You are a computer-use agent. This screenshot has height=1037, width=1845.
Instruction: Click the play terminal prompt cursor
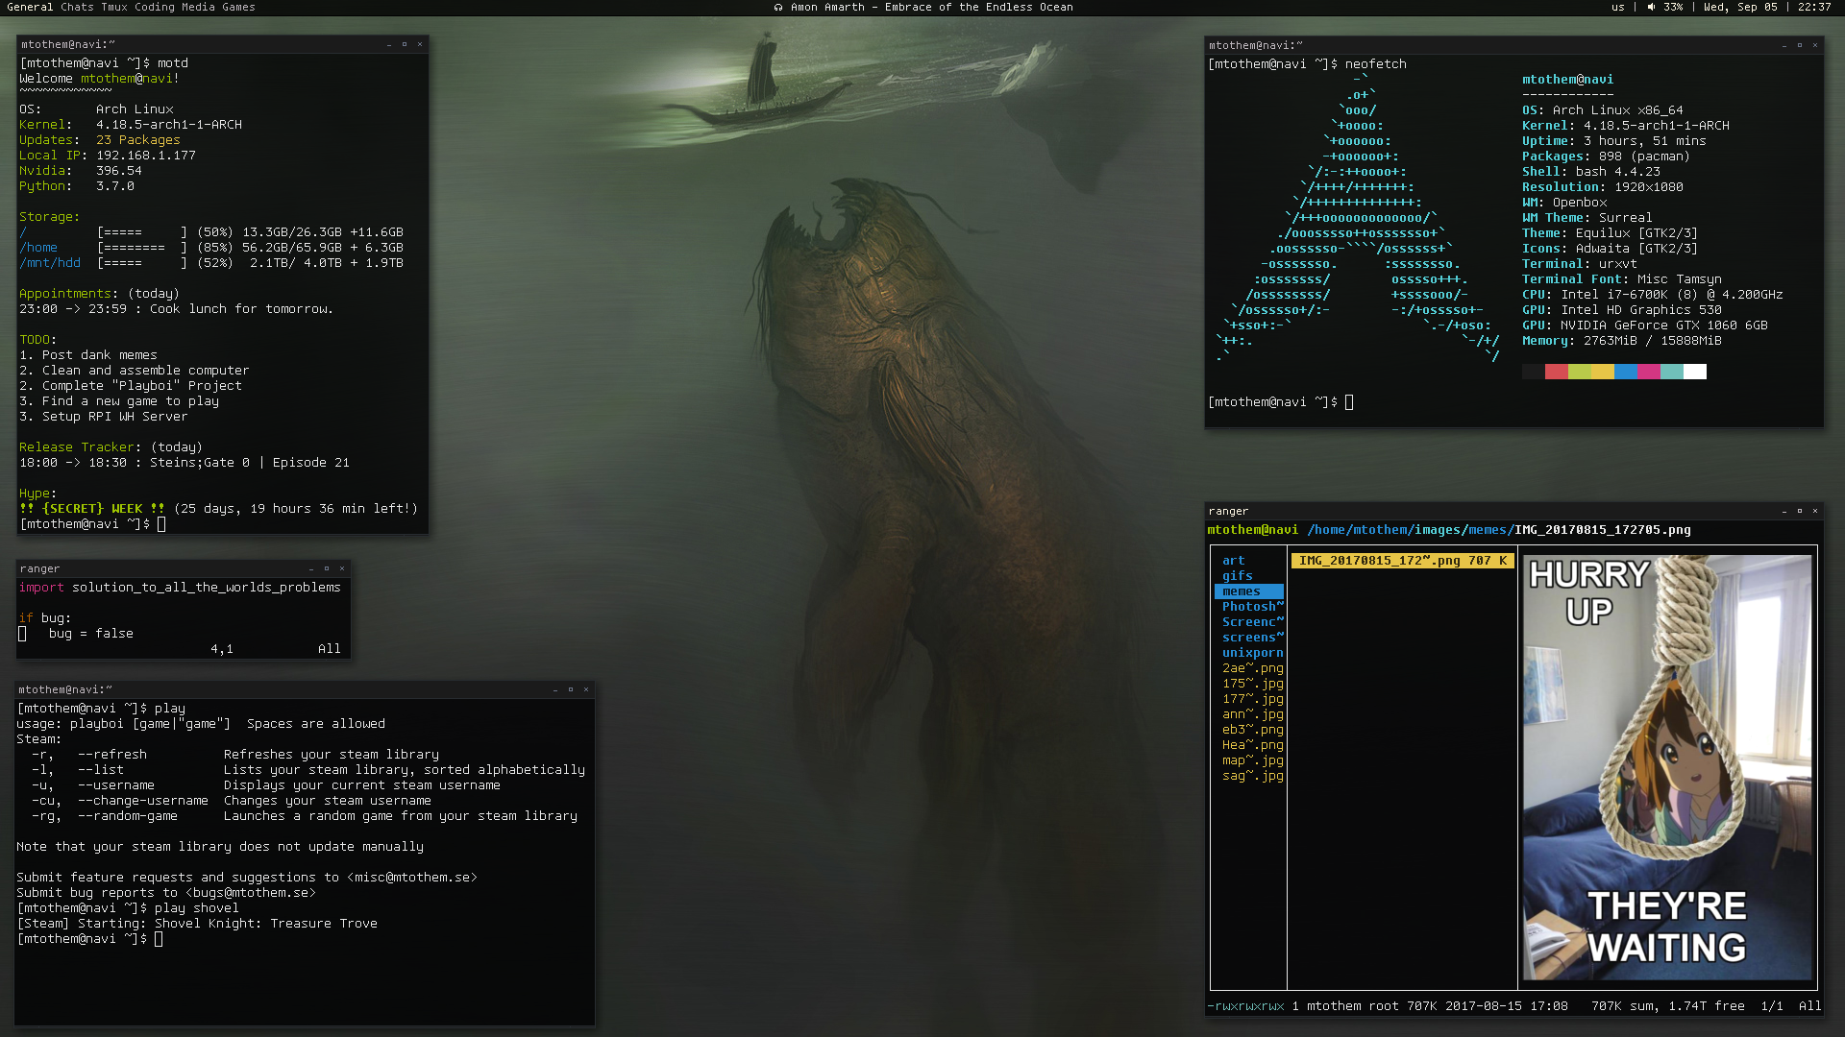(x=159, y=939)
